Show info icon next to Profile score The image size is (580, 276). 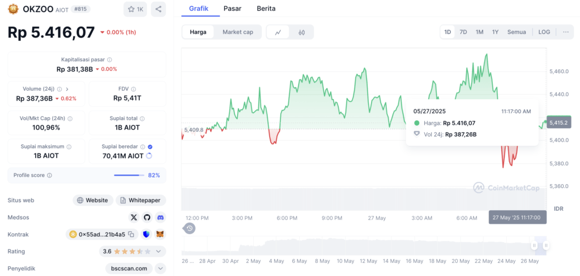pyautogui.click(x=50, y=175)
